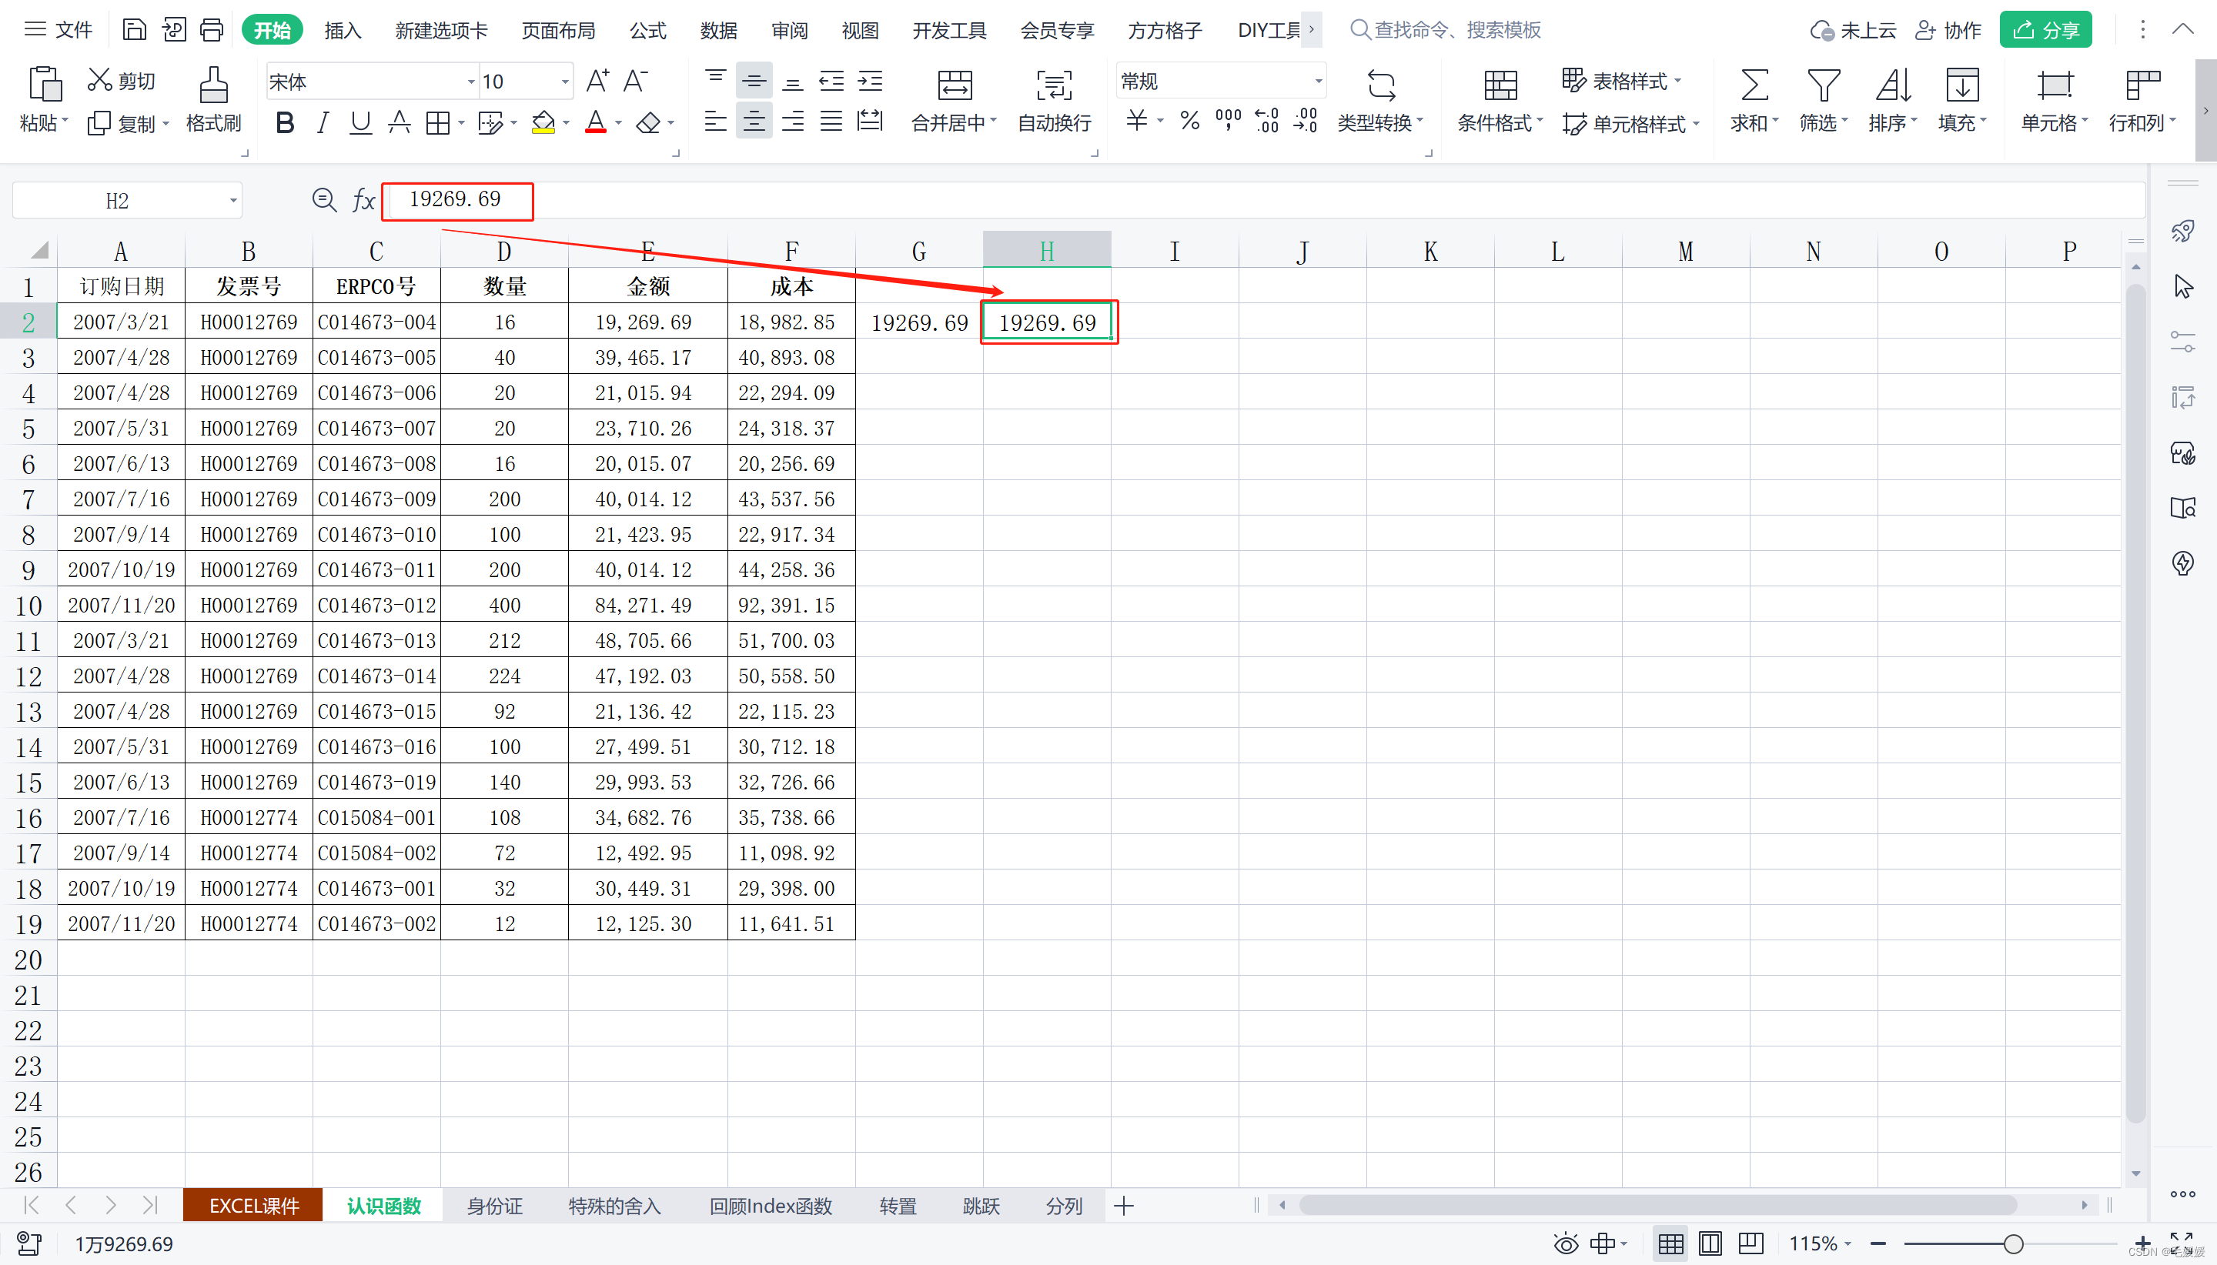Click the Decrease Decimal icon
The image size is (2217, 1265).
tap(1306, 120)
